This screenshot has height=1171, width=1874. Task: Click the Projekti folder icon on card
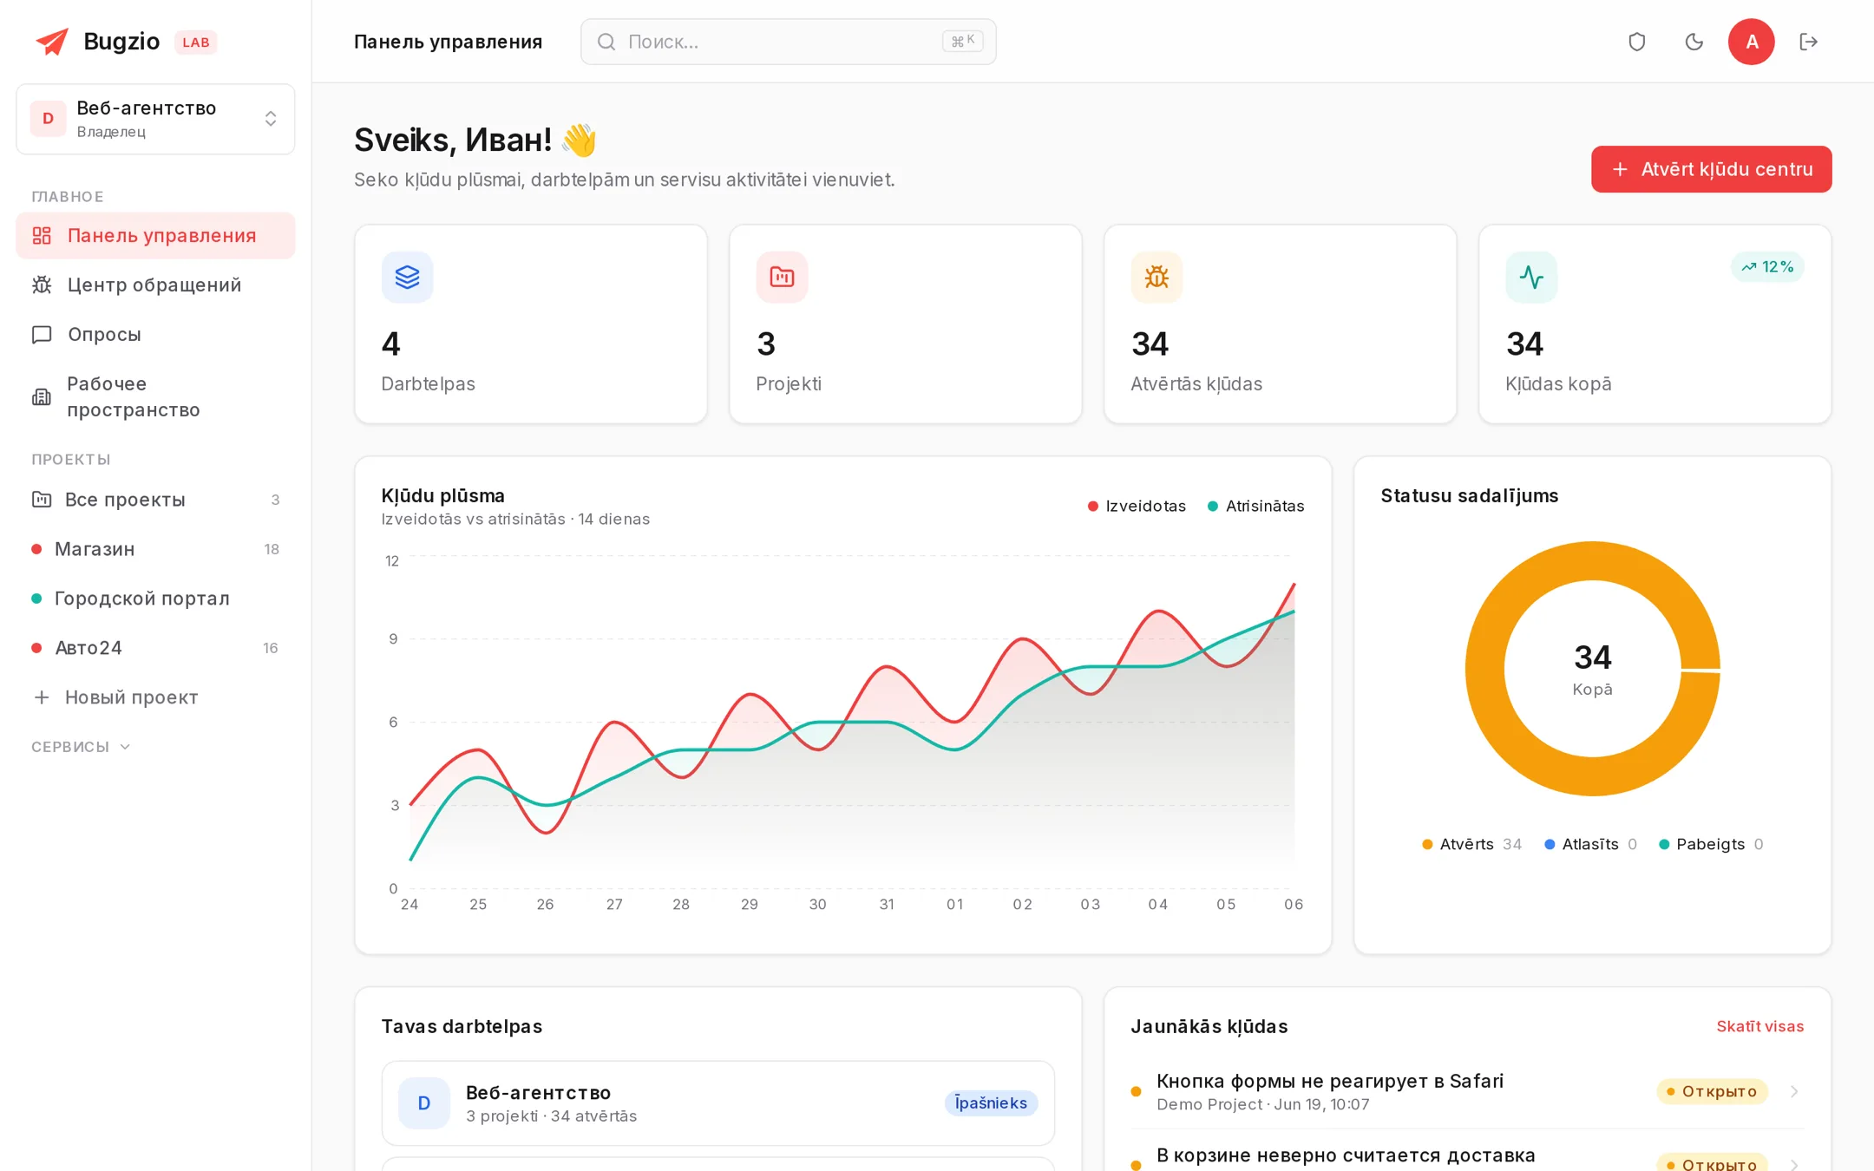click(x=782, y=277)
